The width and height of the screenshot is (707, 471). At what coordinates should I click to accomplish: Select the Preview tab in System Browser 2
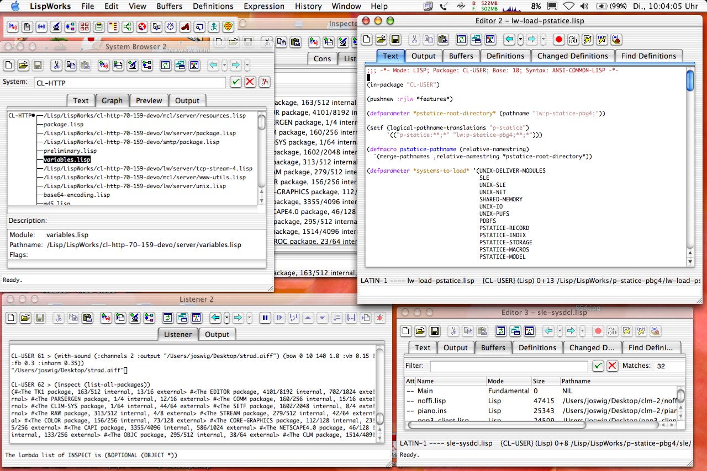(x=149, y=100)
